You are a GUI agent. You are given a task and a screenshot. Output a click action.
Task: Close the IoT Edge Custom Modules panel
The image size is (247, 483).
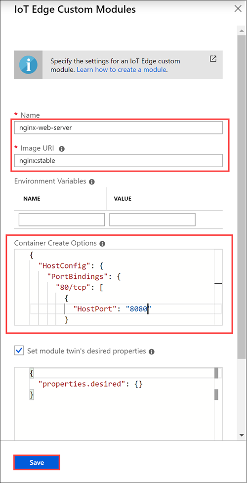[238, 8]
